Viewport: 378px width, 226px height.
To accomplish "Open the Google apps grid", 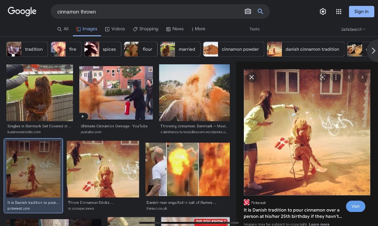I will point(339,12).
